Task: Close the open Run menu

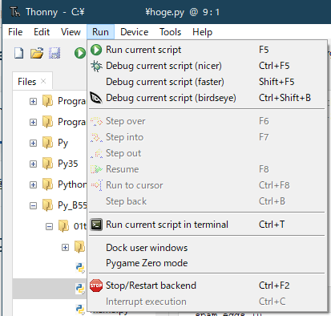Action: 100,32
